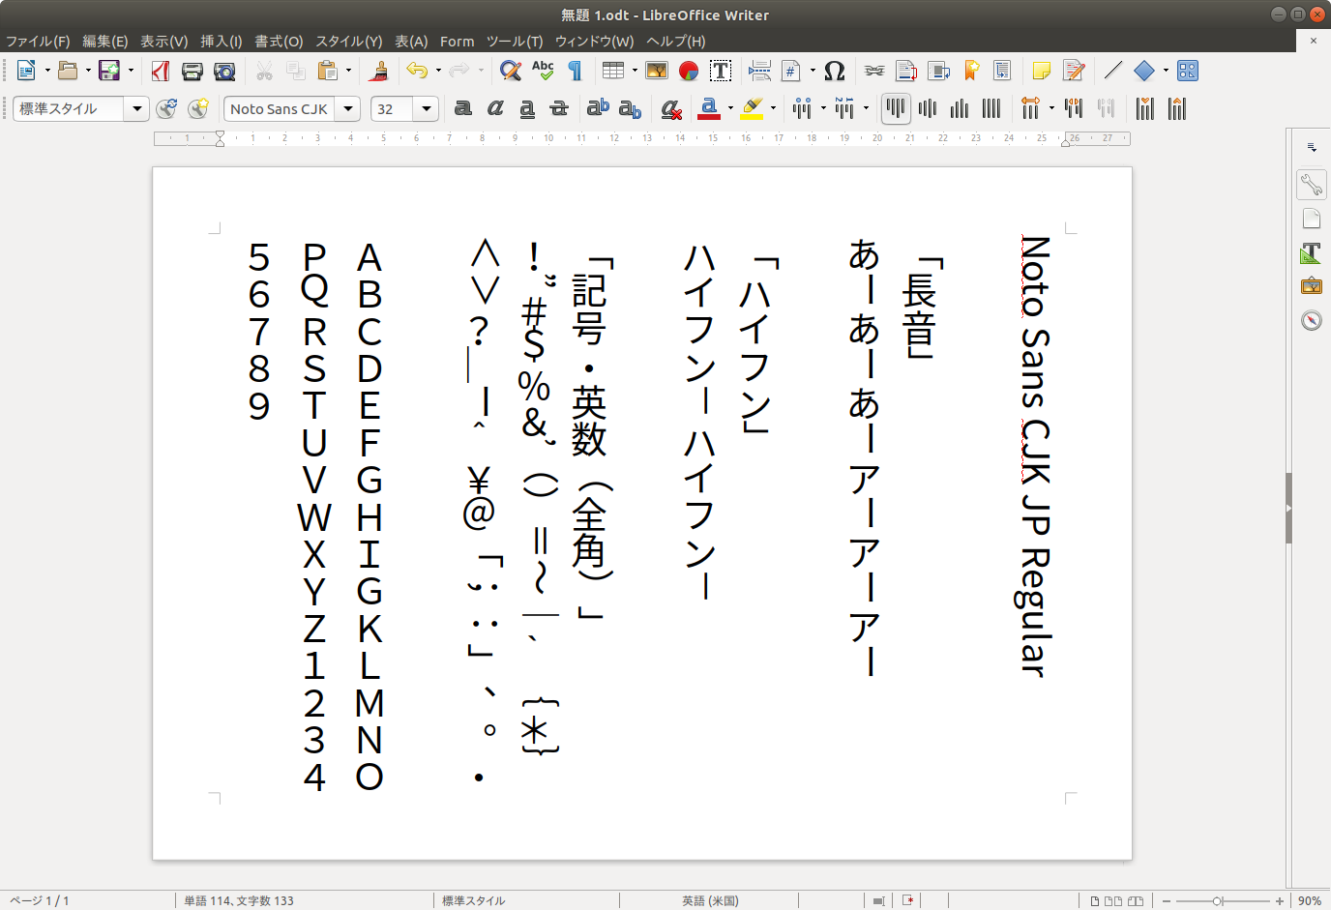Insert an image with the picture icon
Screen dimensions: 1331x910
point(657,71)
